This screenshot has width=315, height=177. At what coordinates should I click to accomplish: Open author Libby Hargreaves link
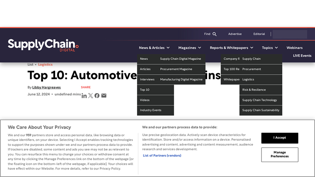46,87
